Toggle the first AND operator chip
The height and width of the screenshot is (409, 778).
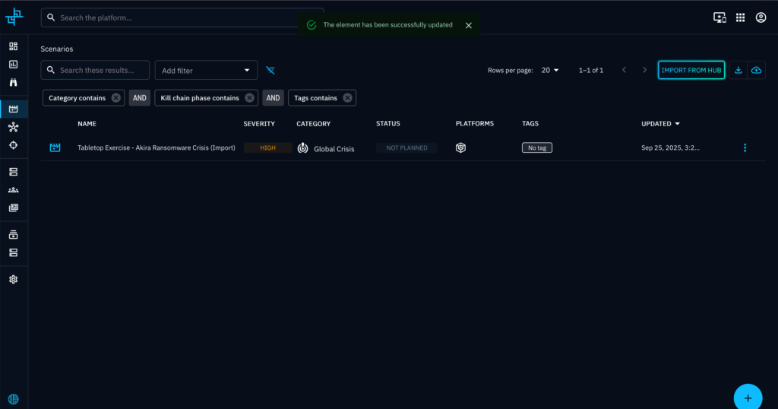point(140,98)
